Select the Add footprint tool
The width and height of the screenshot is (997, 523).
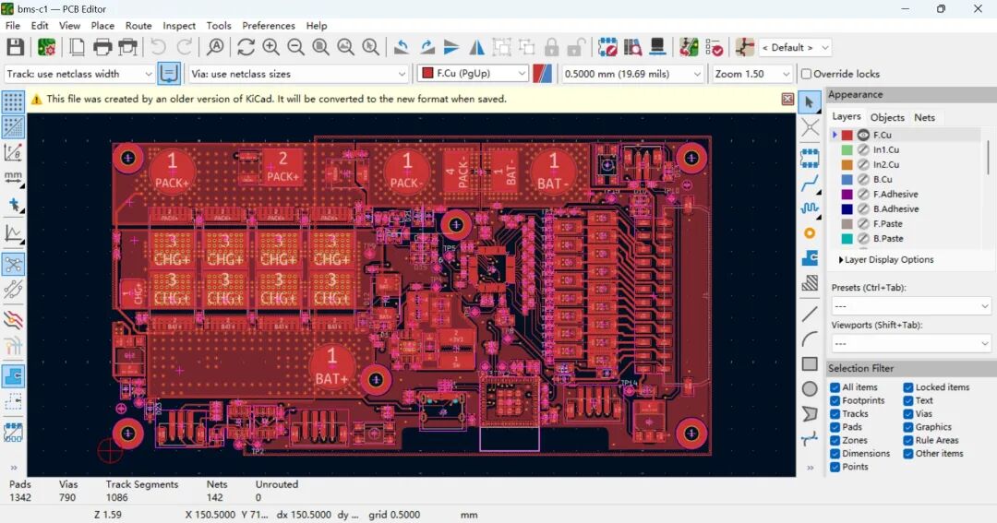(810, 159)
